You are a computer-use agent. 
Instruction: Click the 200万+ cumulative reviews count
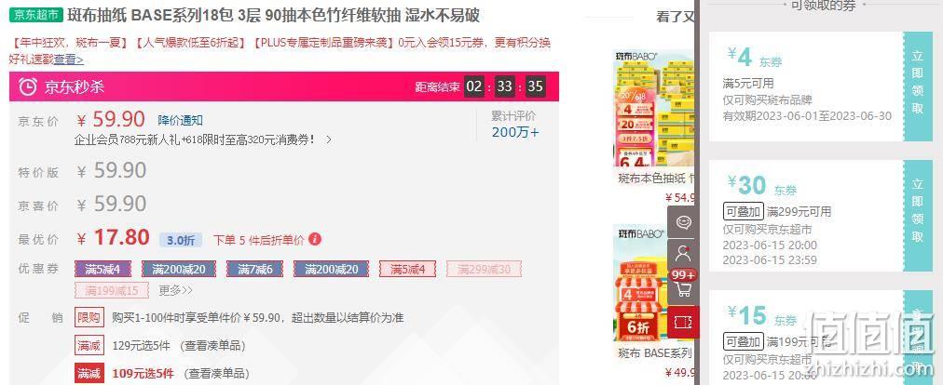point(515,132)
